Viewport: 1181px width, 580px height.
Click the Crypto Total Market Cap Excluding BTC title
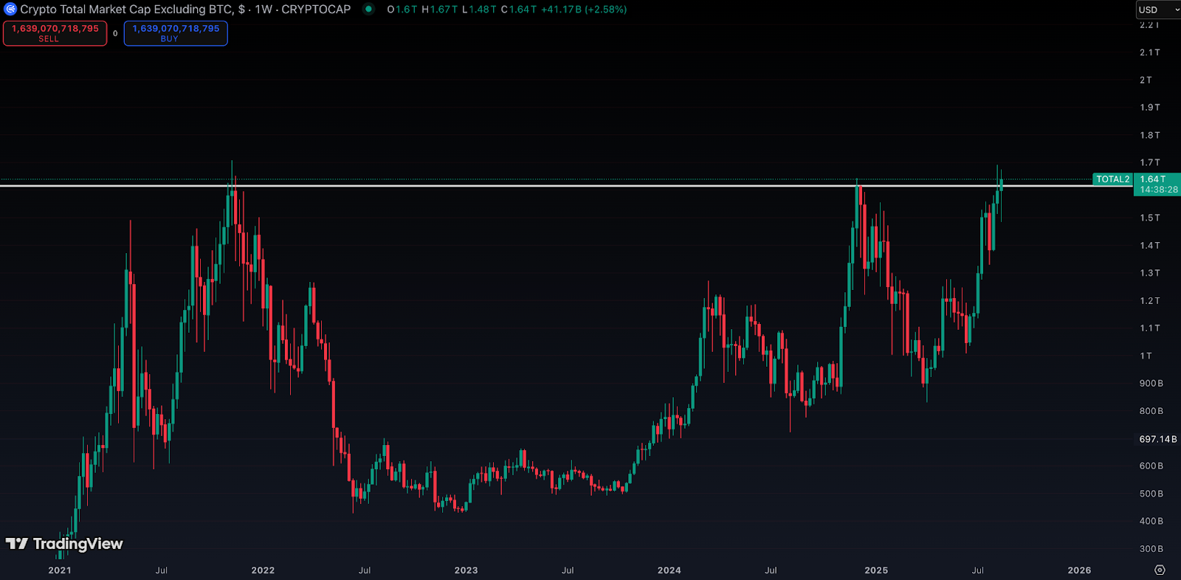[x=126, y=10]
